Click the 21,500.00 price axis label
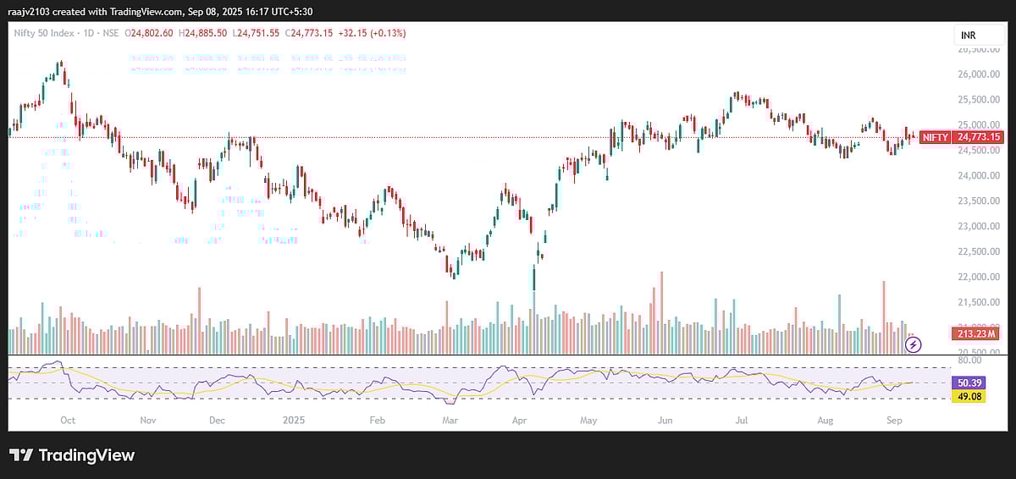Screen dimensions: 1016x479 (x=978, y=302)
